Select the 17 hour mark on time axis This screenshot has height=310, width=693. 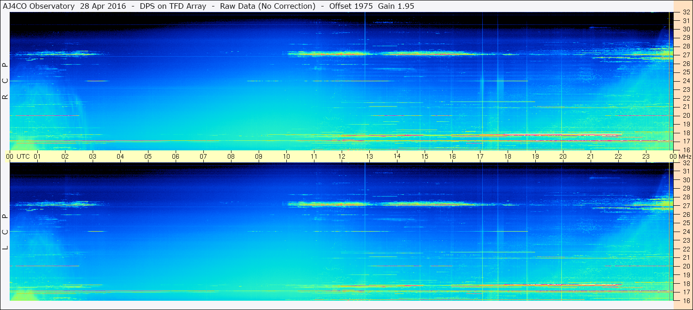pos(480,156)
